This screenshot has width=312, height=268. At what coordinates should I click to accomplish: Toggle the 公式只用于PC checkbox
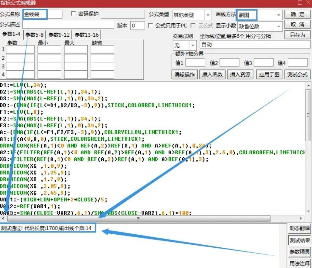(150, 25)
